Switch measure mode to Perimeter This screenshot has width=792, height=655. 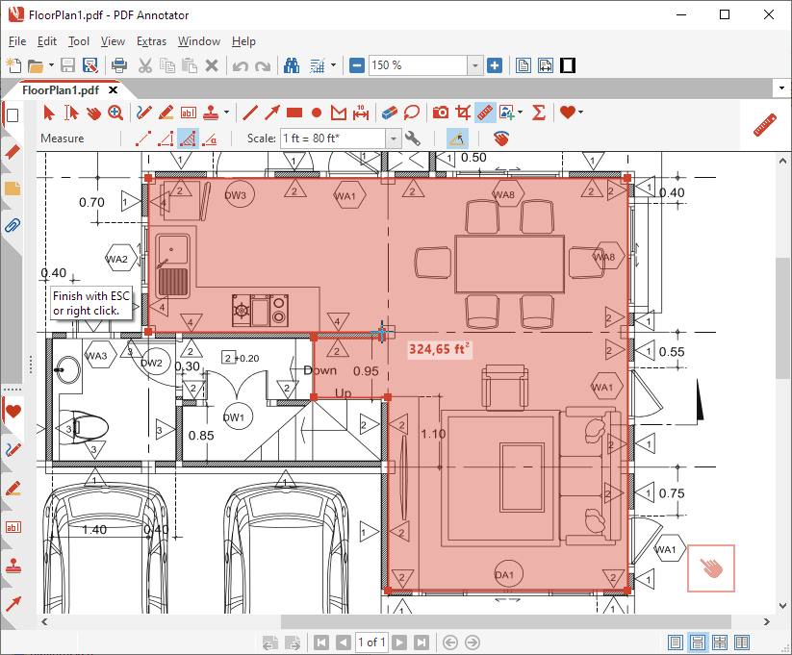point(166,139)
